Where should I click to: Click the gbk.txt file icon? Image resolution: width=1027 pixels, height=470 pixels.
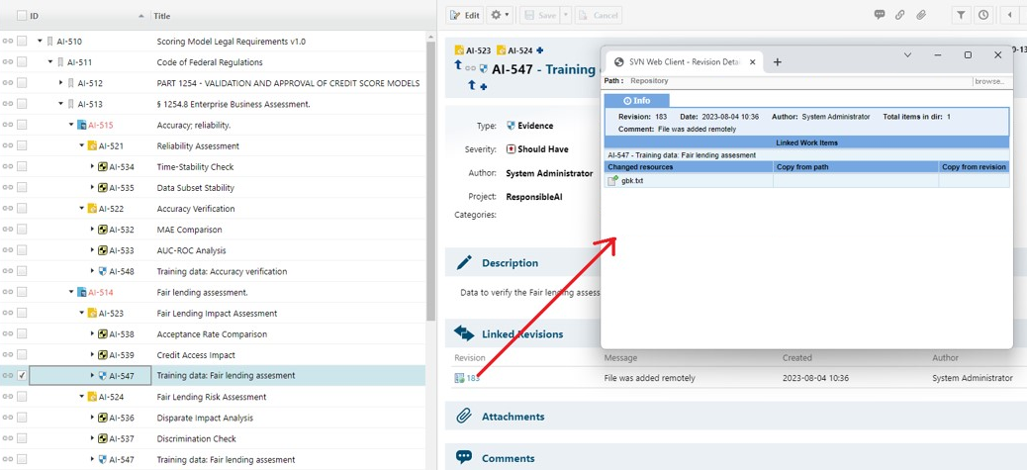point(612,181)
